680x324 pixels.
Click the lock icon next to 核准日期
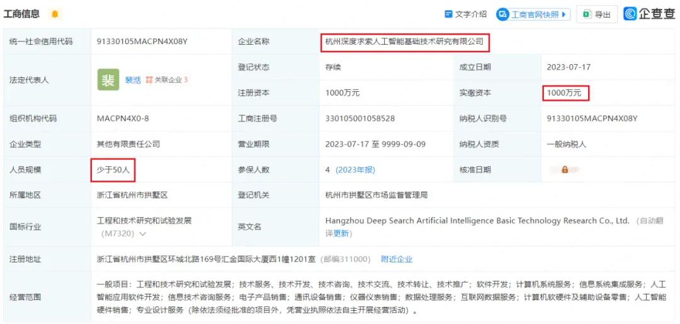click(x=565, y=170)
